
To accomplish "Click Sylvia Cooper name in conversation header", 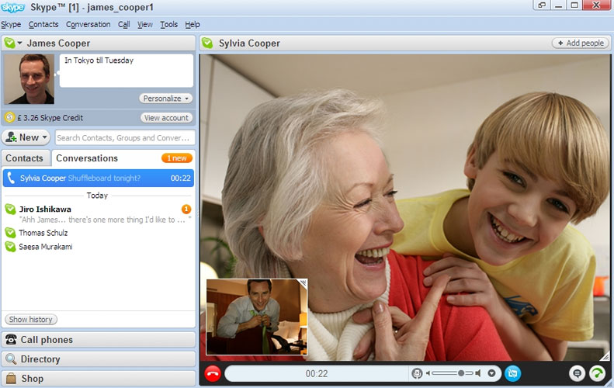I will point(249,43).
